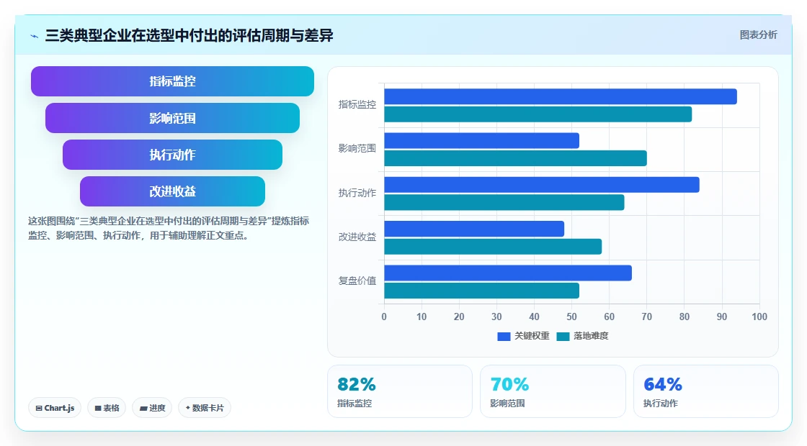Screen dimensions: 807x446
Task: Click the 影响范围 axis label on chart
Action: click(x=357, y=148)
